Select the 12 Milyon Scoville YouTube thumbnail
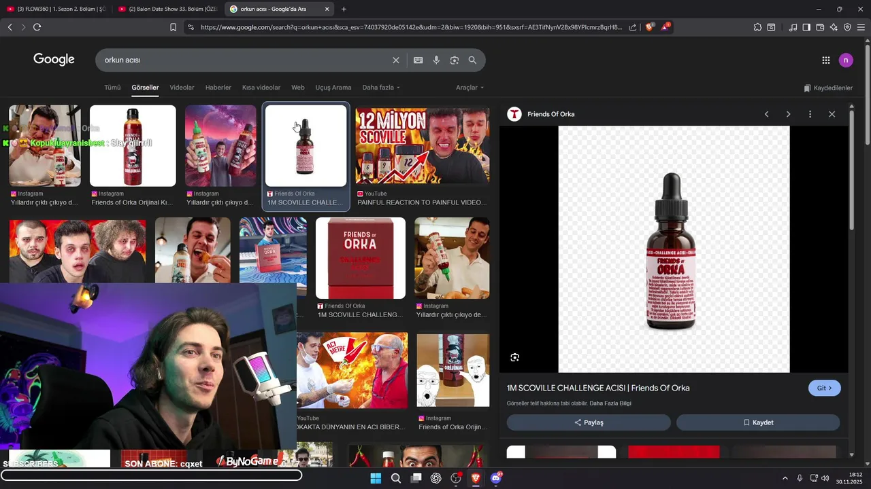871x489 pixels. [422, 145]
